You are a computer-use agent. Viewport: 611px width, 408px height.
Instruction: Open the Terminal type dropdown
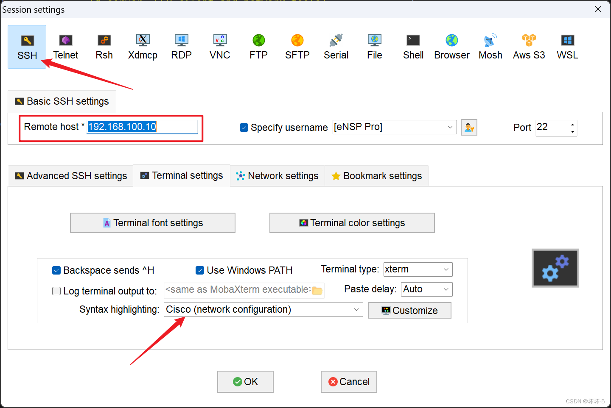click(x=446, y=269)
